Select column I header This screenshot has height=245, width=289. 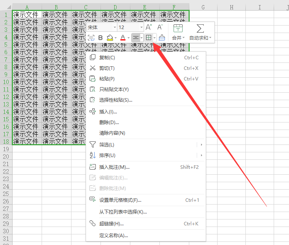[260, 7]
